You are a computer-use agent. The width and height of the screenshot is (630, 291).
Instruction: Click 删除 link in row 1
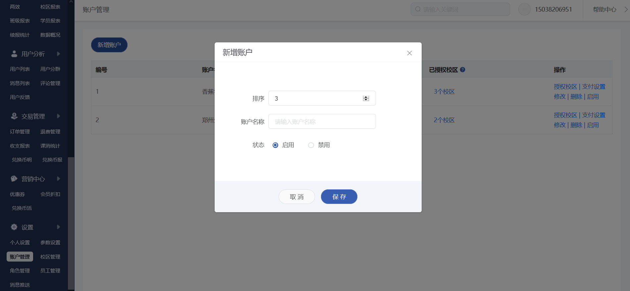click(x=576, y=97)
